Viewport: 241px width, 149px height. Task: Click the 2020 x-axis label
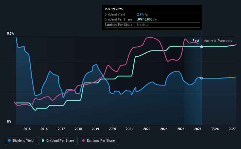(x=112, y=129)
